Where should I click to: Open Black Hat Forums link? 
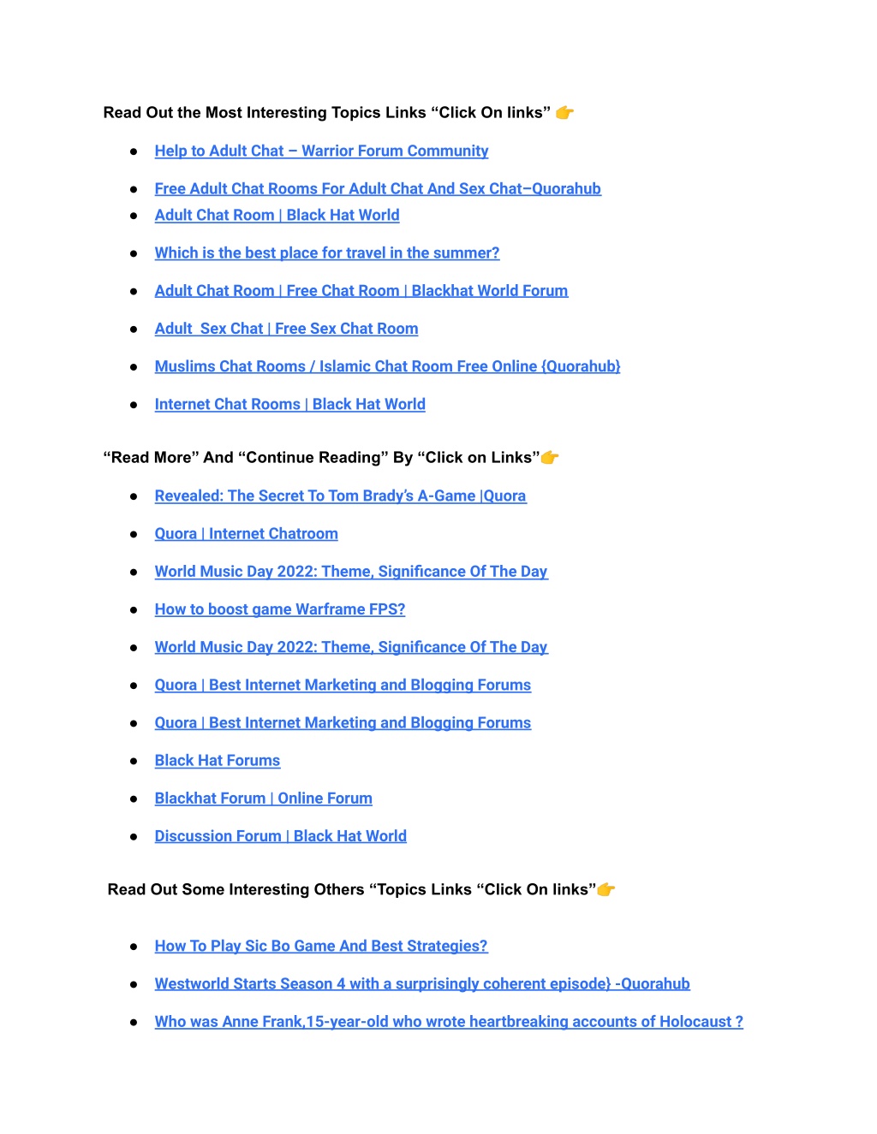click(x=218, y=761)
